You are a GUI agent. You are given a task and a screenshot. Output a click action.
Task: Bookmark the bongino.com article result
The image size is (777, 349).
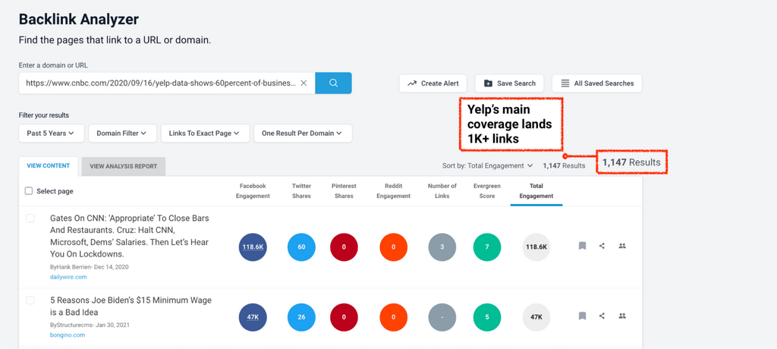(582, 316)
